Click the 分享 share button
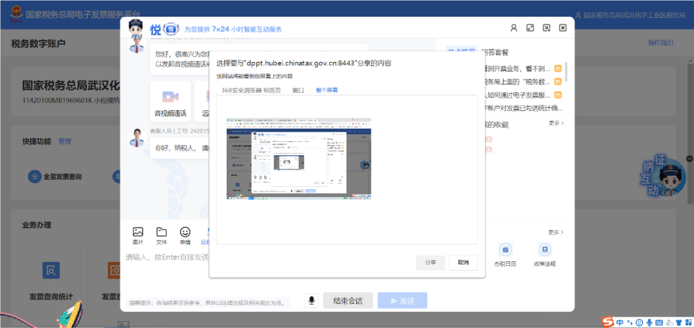This screenshot has width=694, height=328. point(430,263)
